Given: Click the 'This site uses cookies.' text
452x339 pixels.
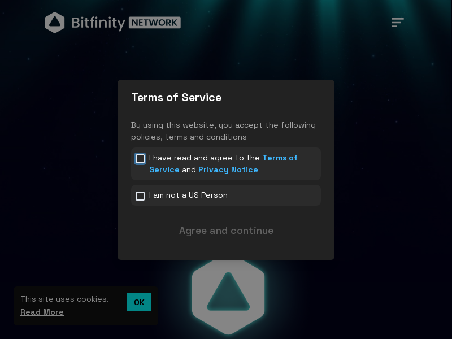Looking at the screenshot, I should pyautogui.click(x=64, y=299).
